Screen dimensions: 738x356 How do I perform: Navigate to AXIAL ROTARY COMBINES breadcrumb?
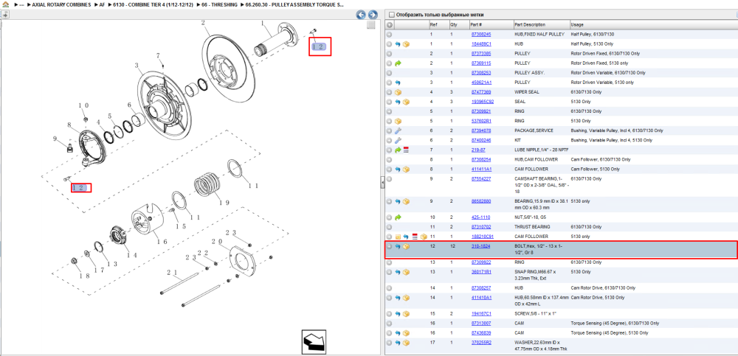click(61, 4)
